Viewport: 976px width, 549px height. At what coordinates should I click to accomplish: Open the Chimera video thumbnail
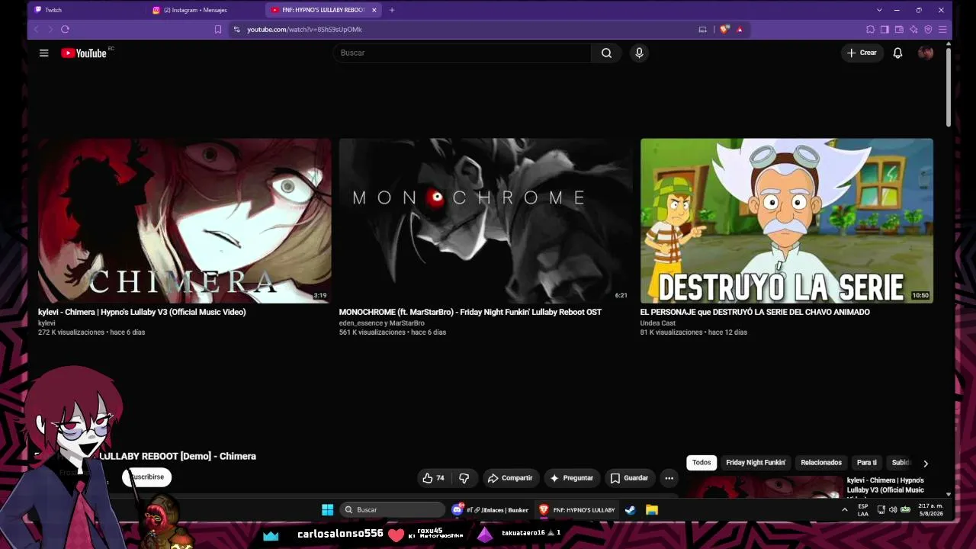pyautogui.click(x=185, y=220)
